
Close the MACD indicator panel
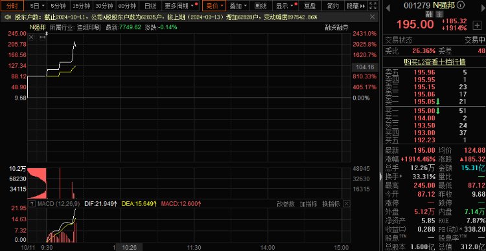tap(346, 204)
